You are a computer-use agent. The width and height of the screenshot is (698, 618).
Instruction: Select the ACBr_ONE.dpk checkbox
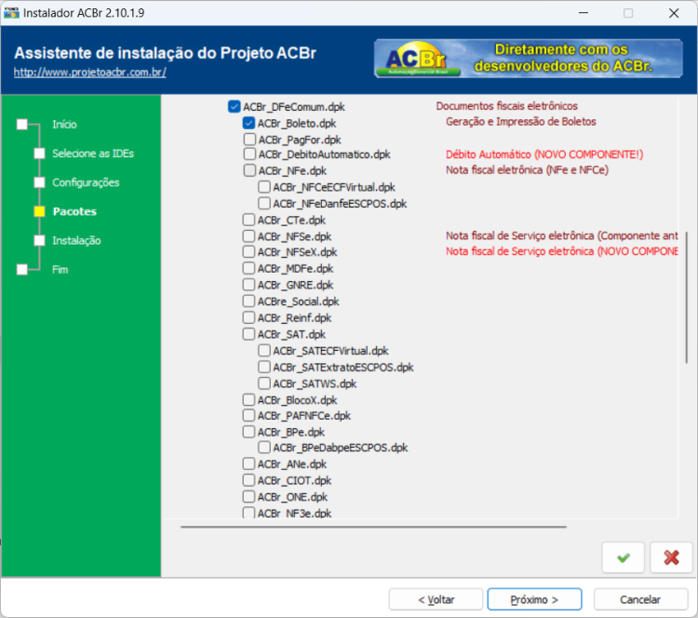click(x=248, y=496)
